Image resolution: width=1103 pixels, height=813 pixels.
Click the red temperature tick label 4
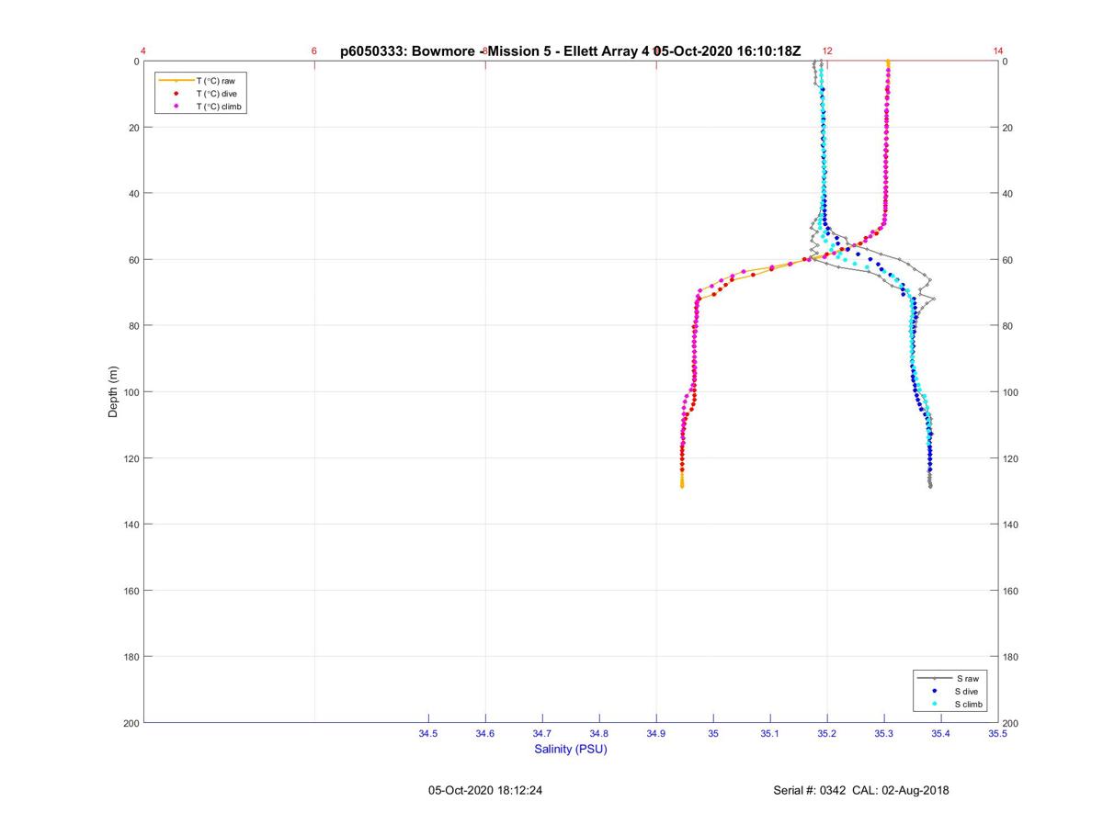click(x=143, y=51)
